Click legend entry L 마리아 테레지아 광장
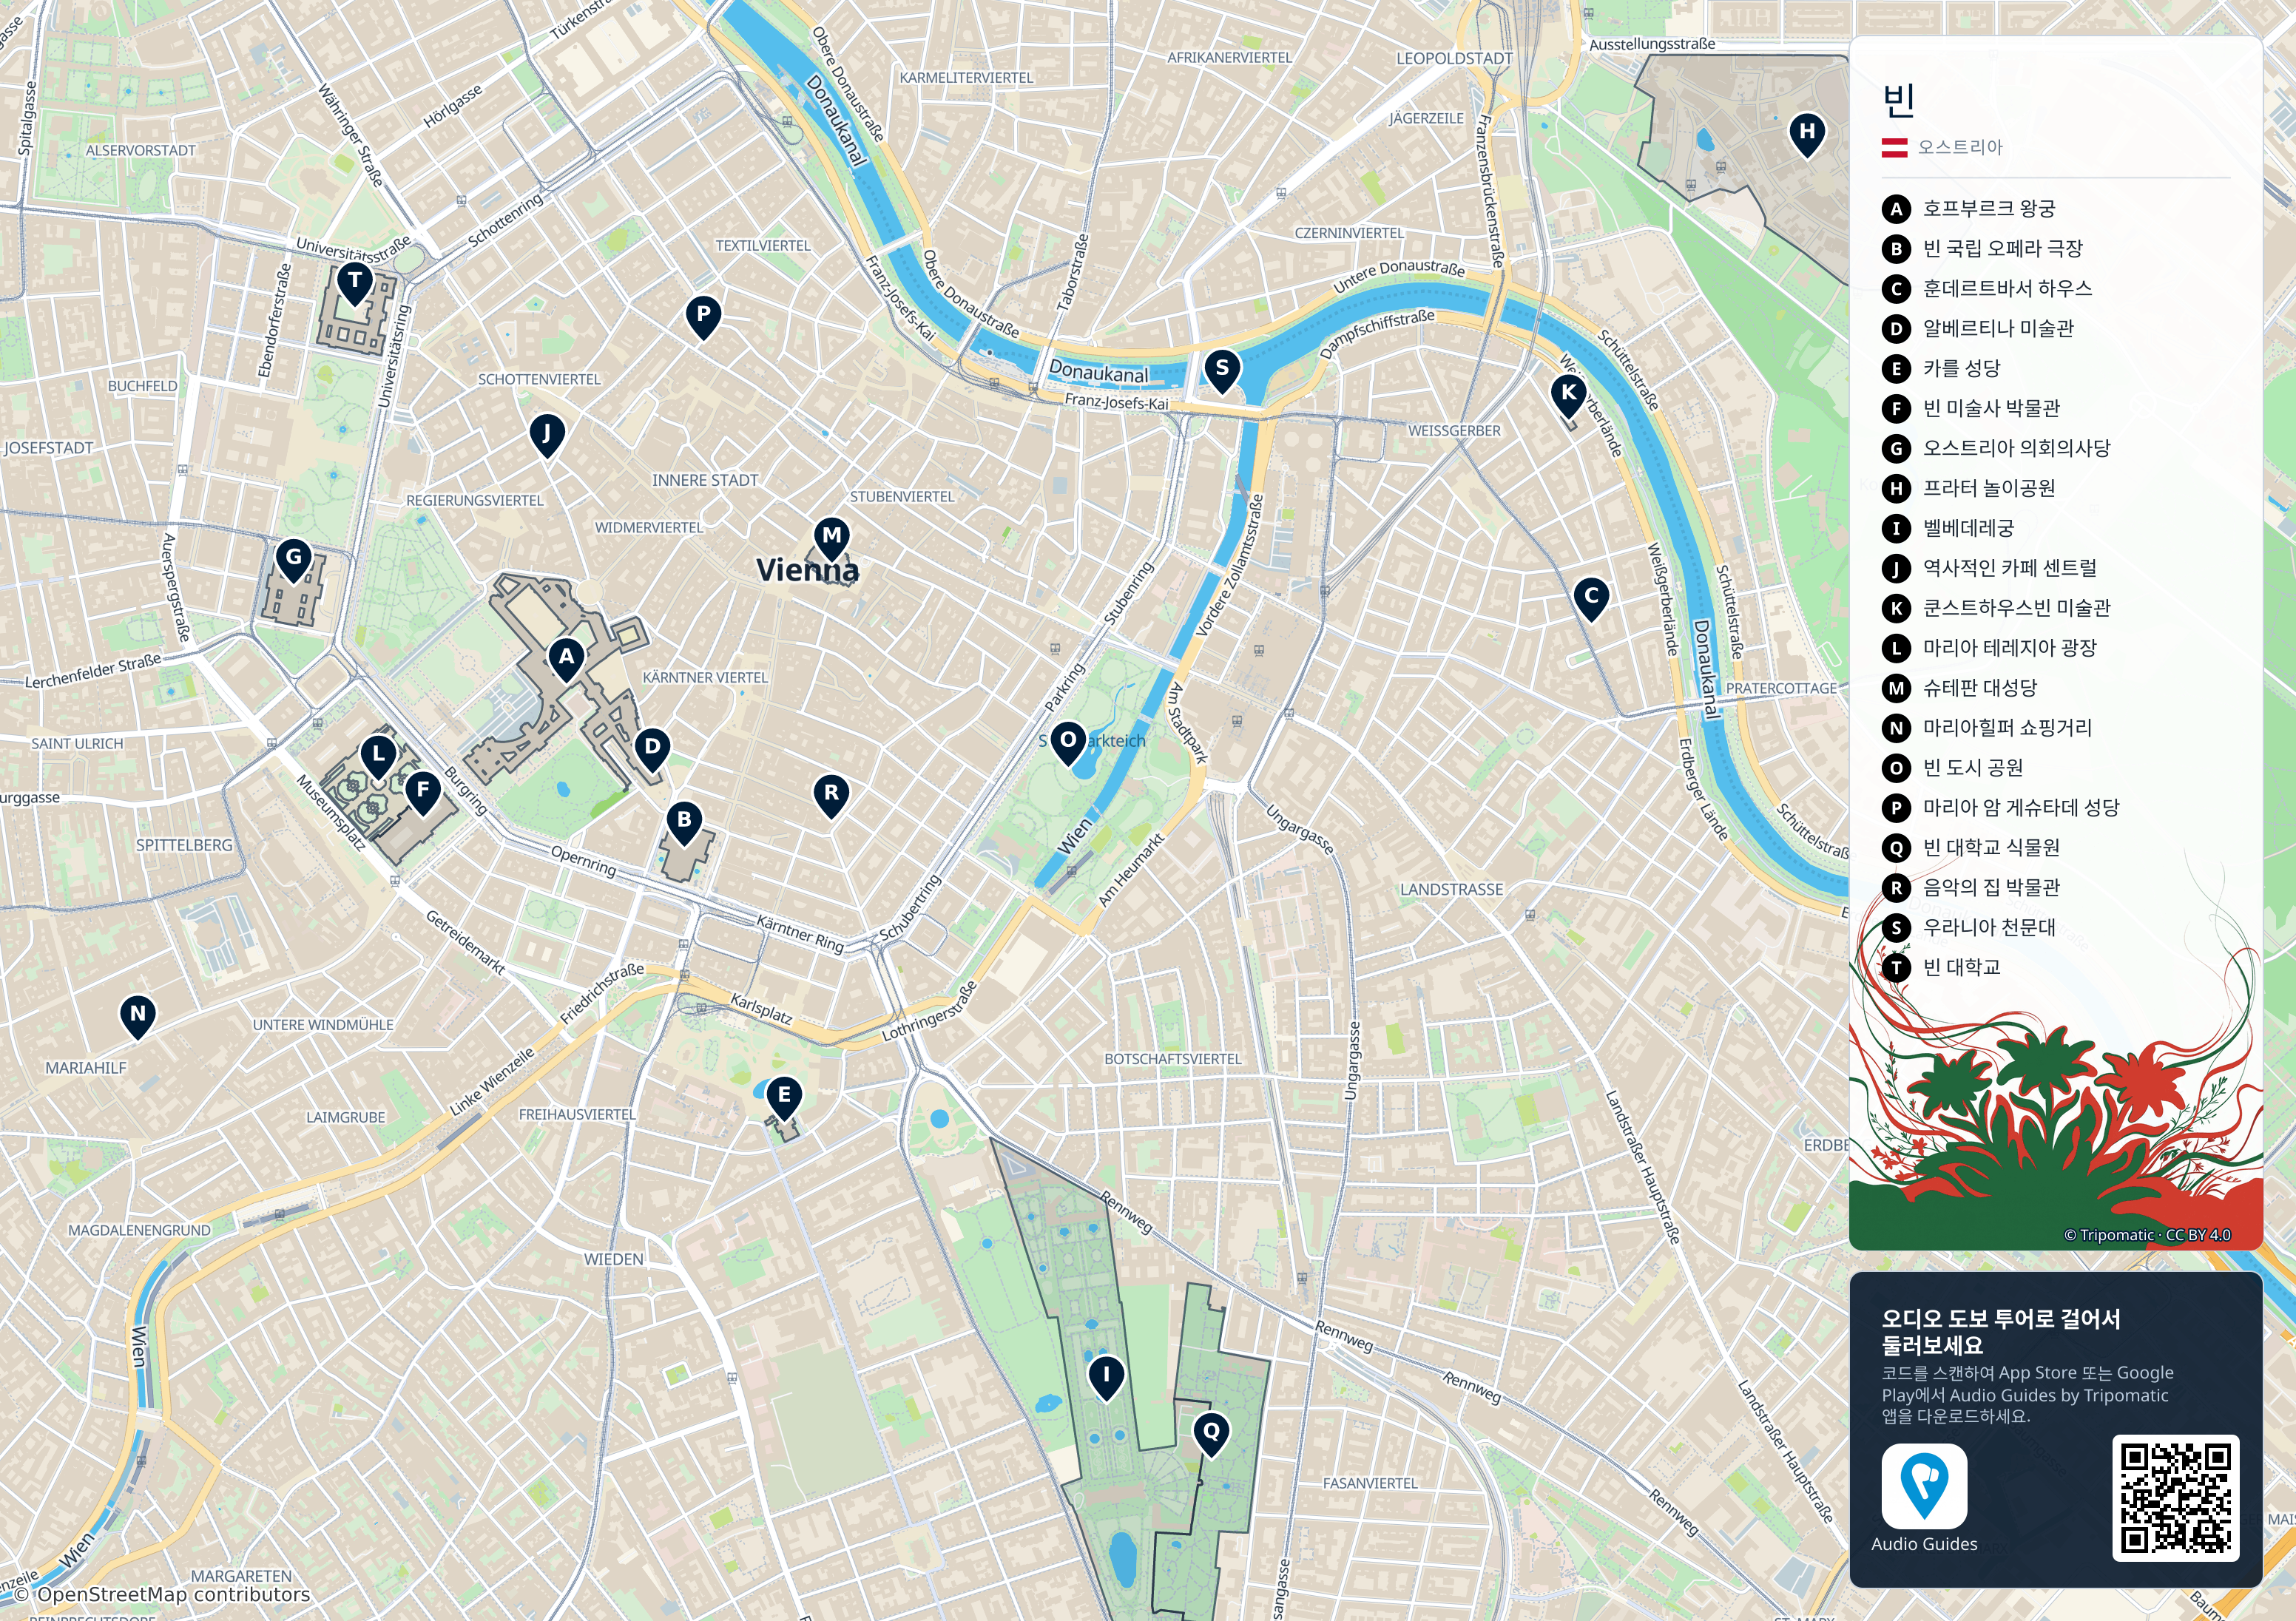 coord(1989,648)
